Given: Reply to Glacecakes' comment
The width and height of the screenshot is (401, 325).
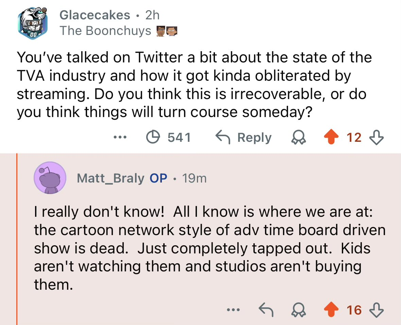Looking at the screenshot, I should (244, 137).
